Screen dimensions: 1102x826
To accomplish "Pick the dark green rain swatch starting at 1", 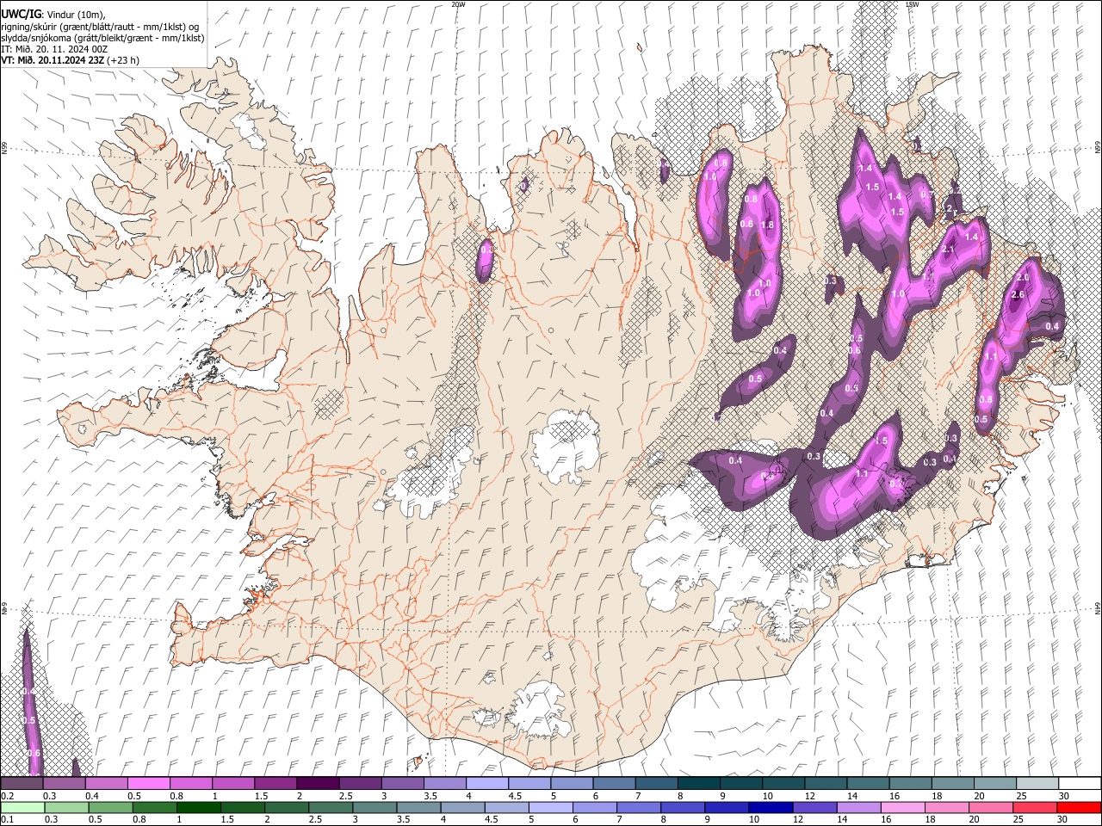I will [x=198, y=807].
